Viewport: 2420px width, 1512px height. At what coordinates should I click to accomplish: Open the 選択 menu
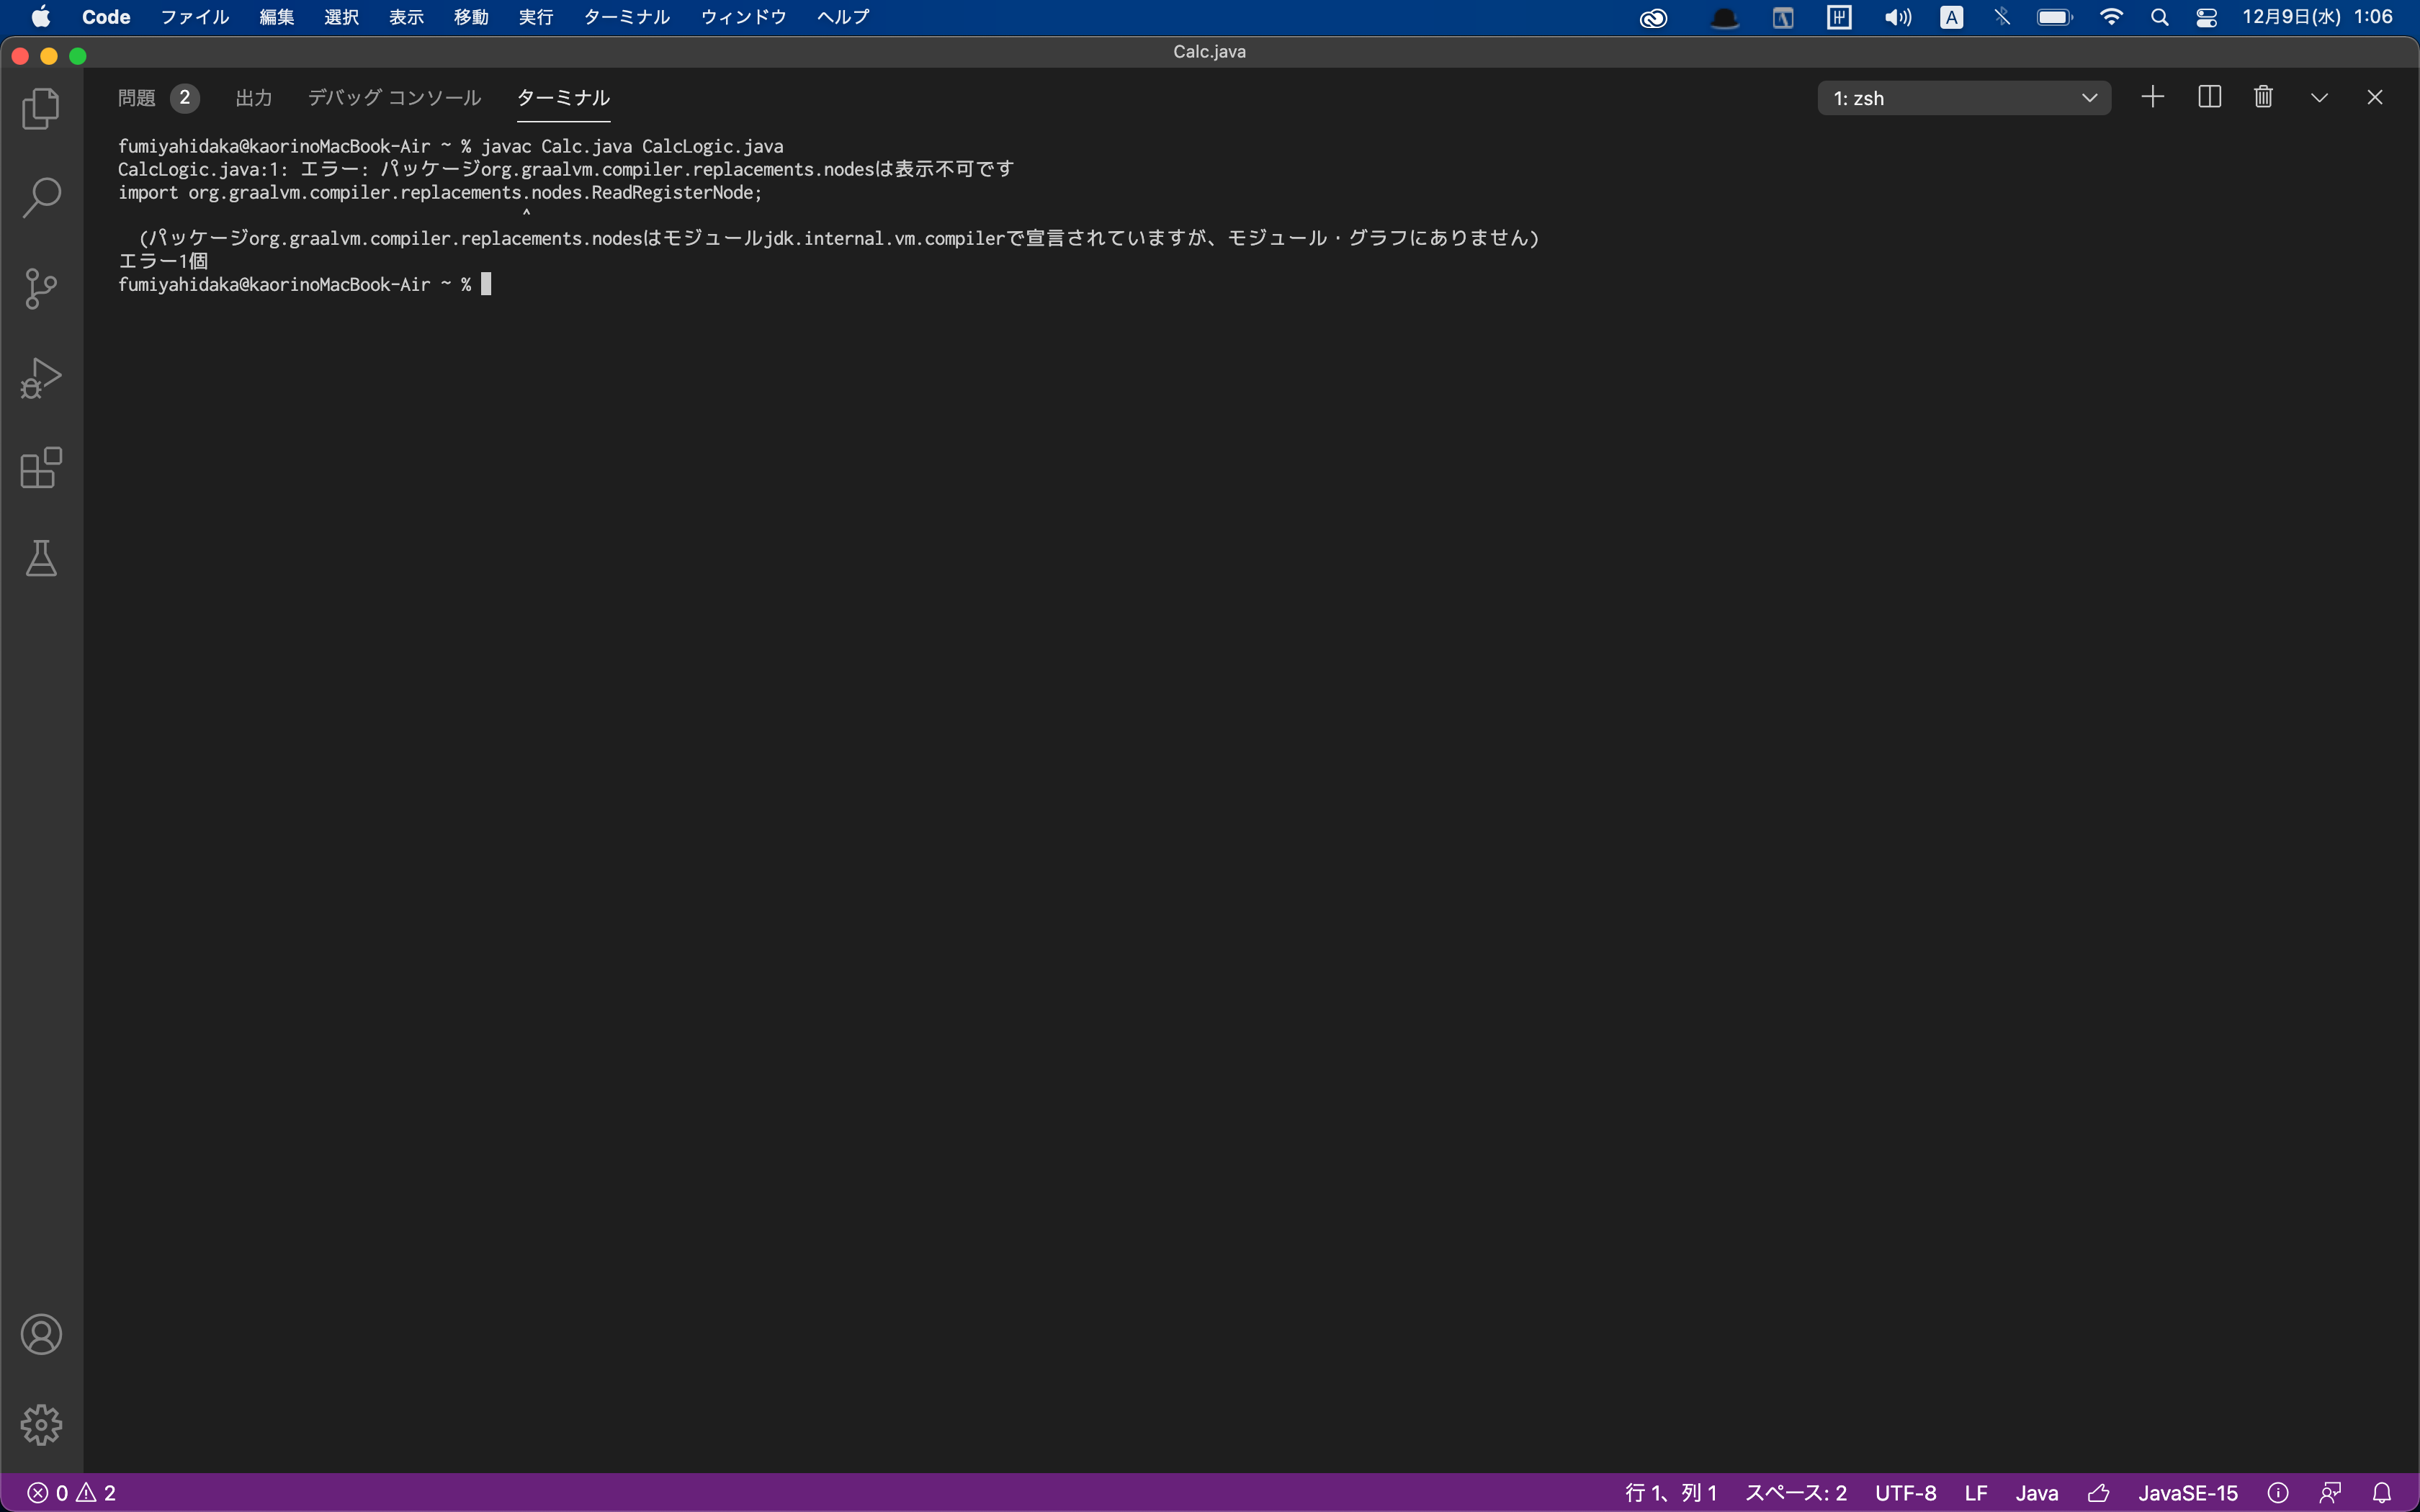point(342,17)
